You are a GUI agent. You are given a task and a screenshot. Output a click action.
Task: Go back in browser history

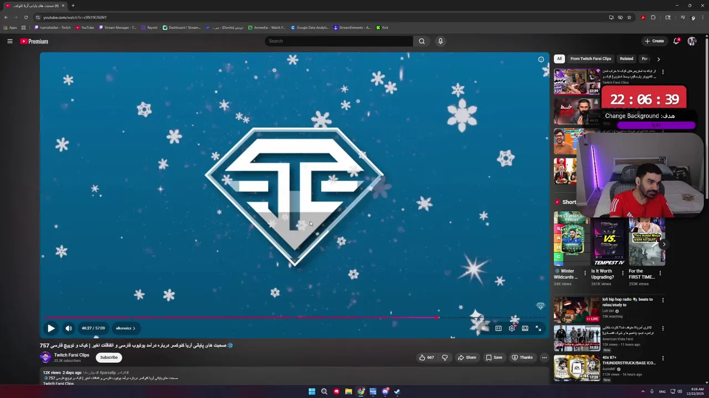(6, 17)
